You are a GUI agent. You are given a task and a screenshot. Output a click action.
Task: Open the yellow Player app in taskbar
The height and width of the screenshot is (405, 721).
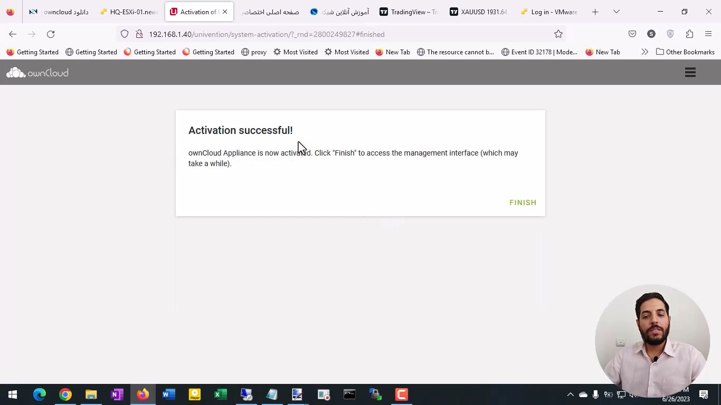coord(195,394)
